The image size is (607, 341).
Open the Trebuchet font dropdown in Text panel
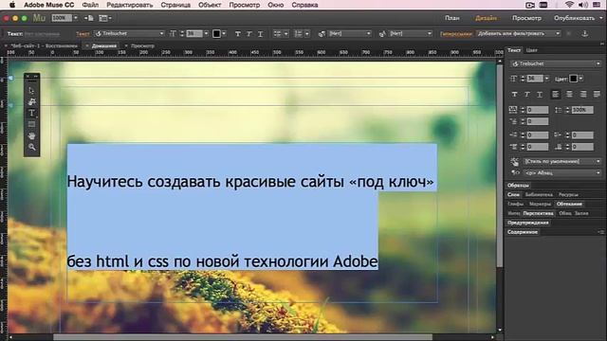pyautogui.click(x=556, y=63)
